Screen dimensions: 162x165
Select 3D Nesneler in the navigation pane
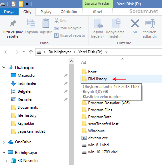pos(28,161)
